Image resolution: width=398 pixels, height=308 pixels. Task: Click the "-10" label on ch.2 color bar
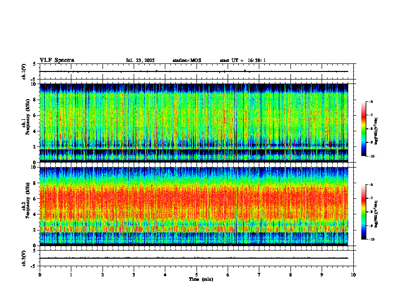(x=371, y=240)
